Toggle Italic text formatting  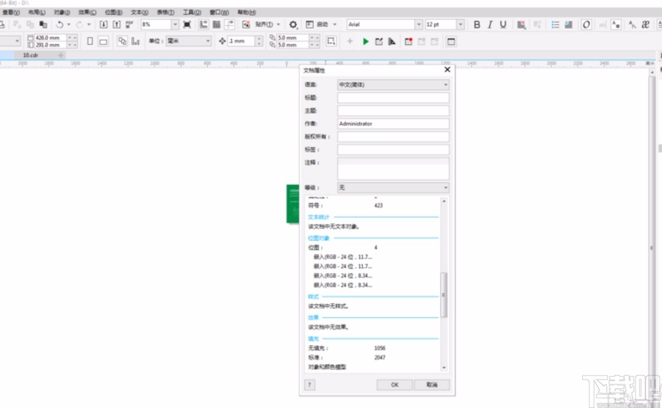coord(490,25)
